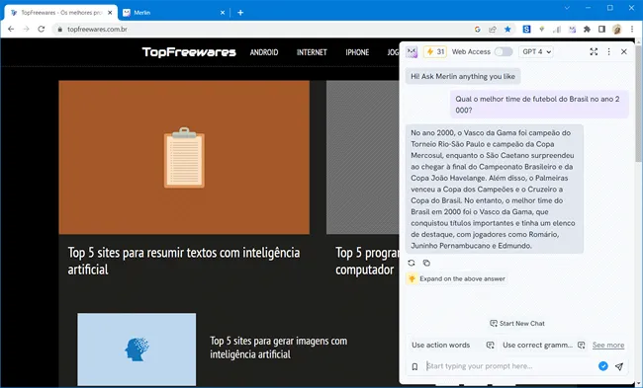Open the browser side panel icon
643x388 pixels.
pos(601,29)
